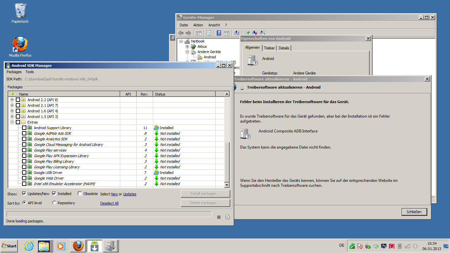Image resolution: width=450 pixels, height=253 pixels.
Task: Check the Android Support Library checkbox
Action: pos(24,128)
